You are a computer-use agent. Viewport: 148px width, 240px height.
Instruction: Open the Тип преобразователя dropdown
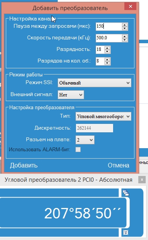(x=103, y=117)
